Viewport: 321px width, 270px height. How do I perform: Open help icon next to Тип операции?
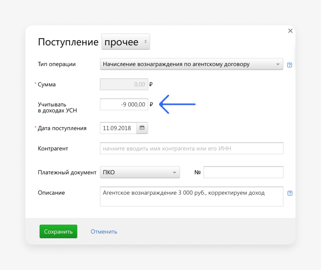pyautogui.click(x=290, y=65)
